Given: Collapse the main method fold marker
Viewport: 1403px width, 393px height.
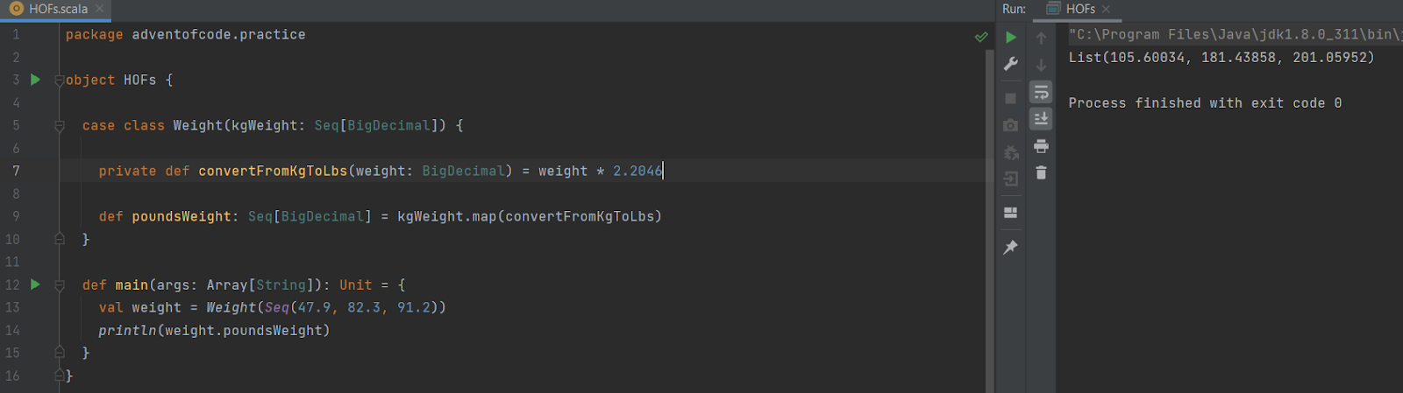Looking at the screenshot, I should (x=60, y=285).
